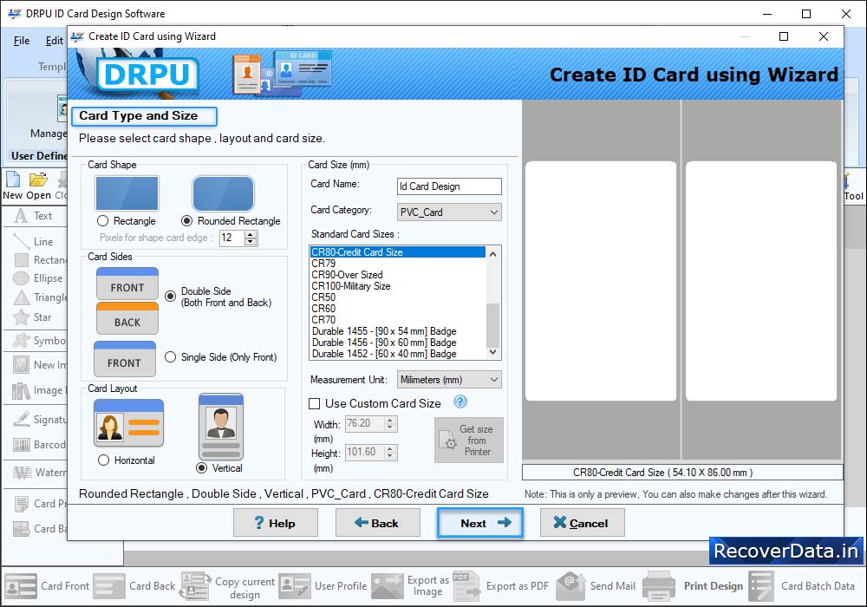Select the Rectangle card shape radio button
The width and height of the screenshot is (867, 607).
coord(102,221)
